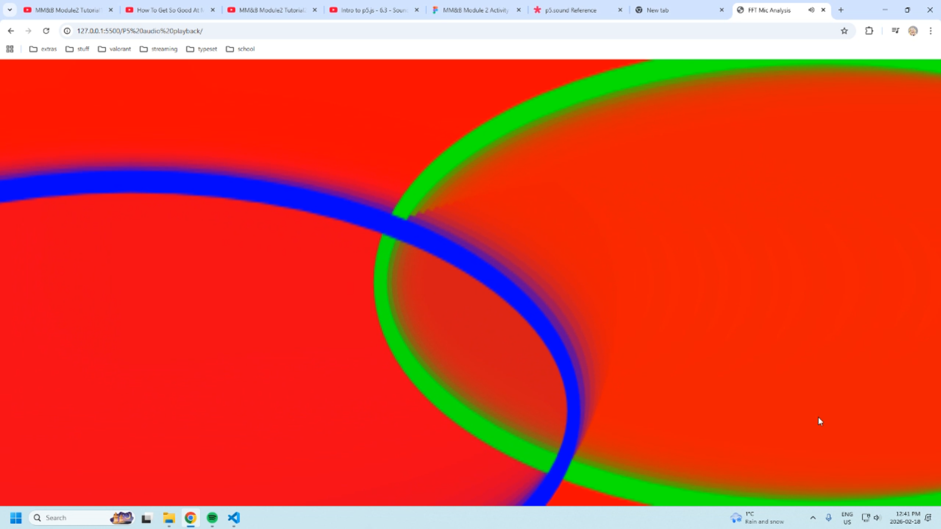Open the tab search grid icon

[9, 49]
